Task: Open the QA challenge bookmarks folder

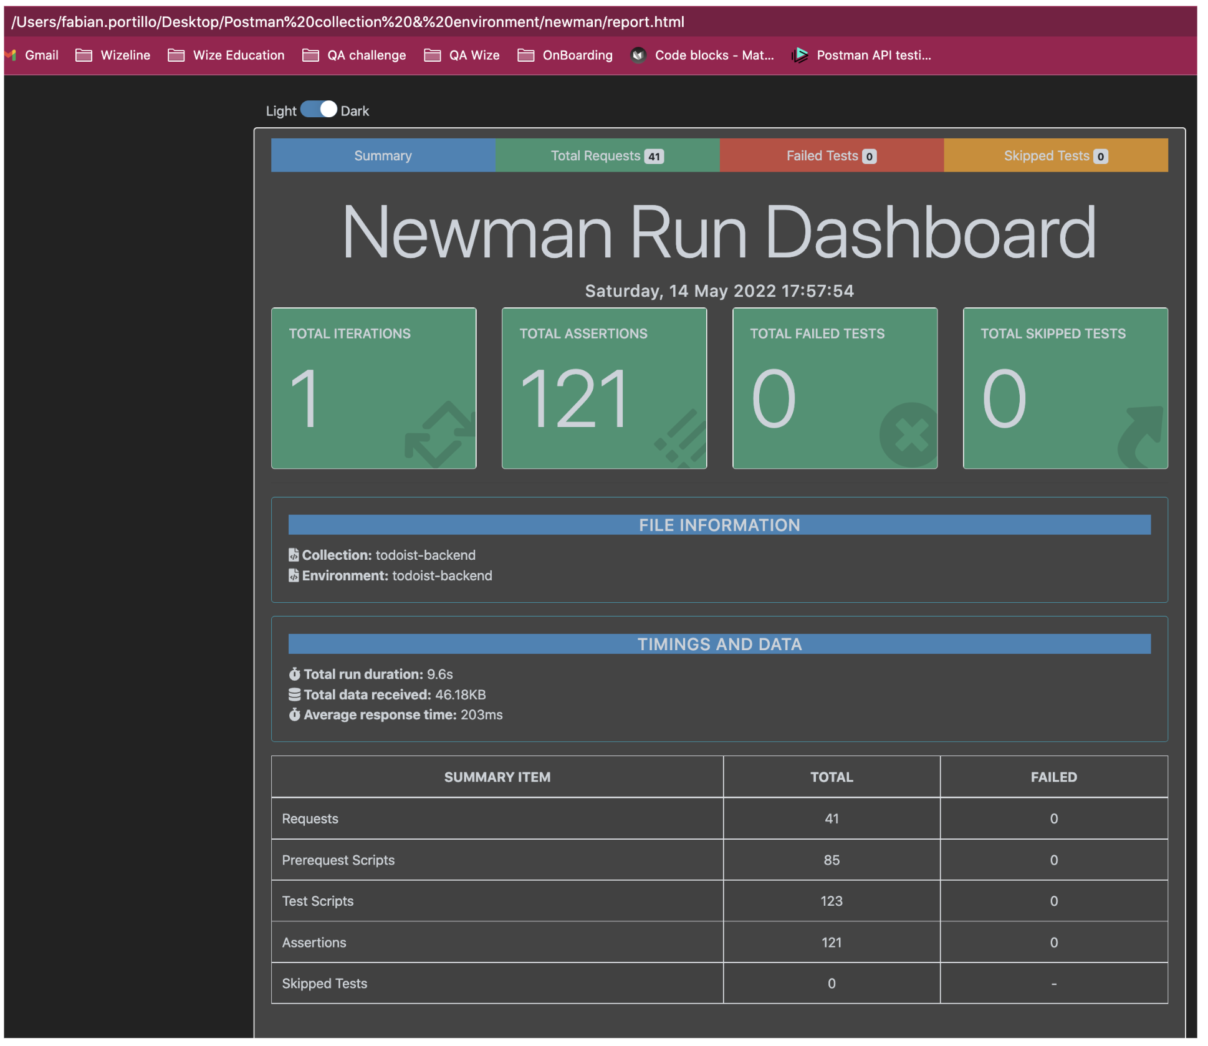Action: pos(366,55)
